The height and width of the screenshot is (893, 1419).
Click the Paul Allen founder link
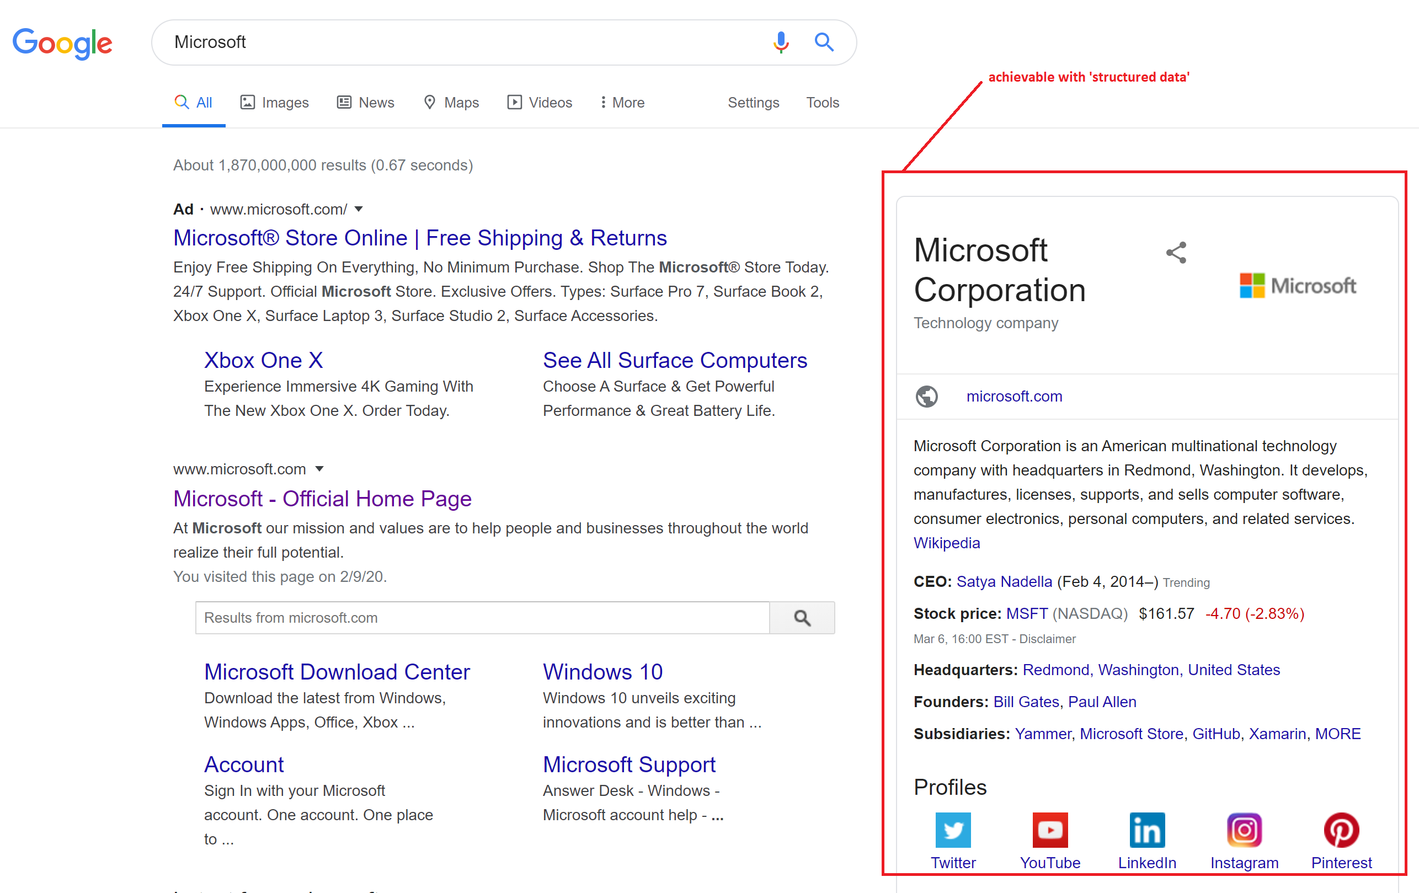pos(1102,702)
